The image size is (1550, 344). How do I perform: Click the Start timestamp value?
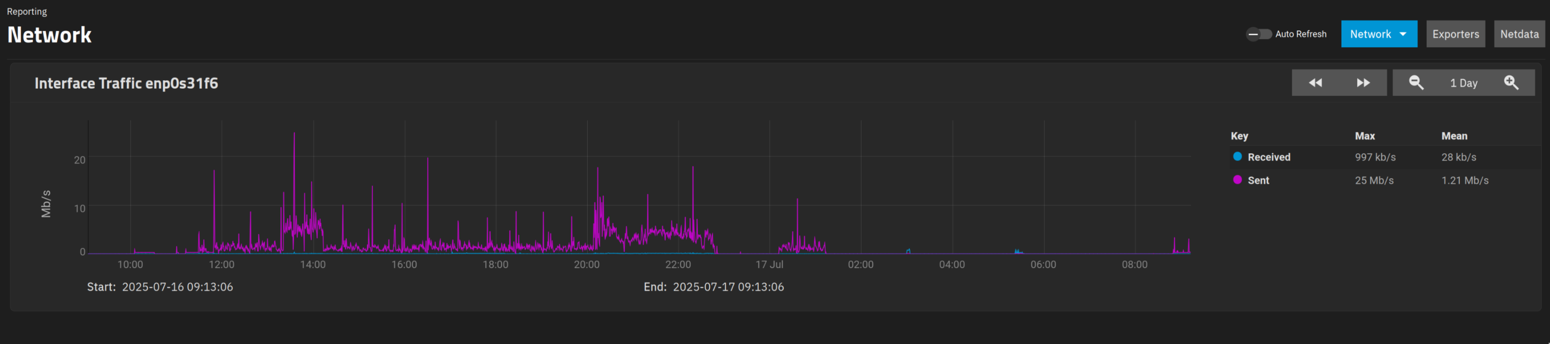(177, 287)
